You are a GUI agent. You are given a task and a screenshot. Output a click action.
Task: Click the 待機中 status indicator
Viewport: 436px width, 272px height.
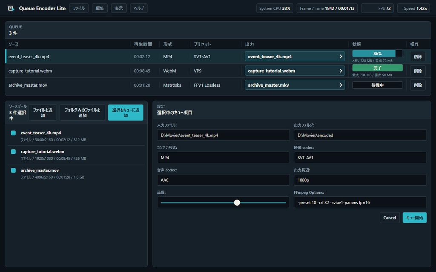coord(377,85)
